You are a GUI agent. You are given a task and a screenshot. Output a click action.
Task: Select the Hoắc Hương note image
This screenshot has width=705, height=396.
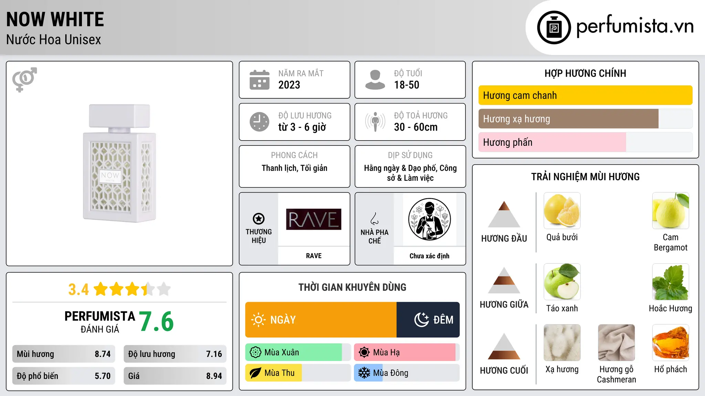click(671, 282)
